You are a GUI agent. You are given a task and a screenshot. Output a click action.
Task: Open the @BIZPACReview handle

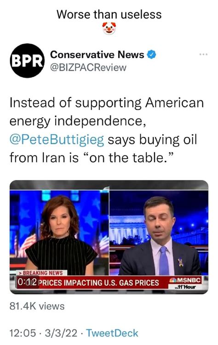click(88, 68)
